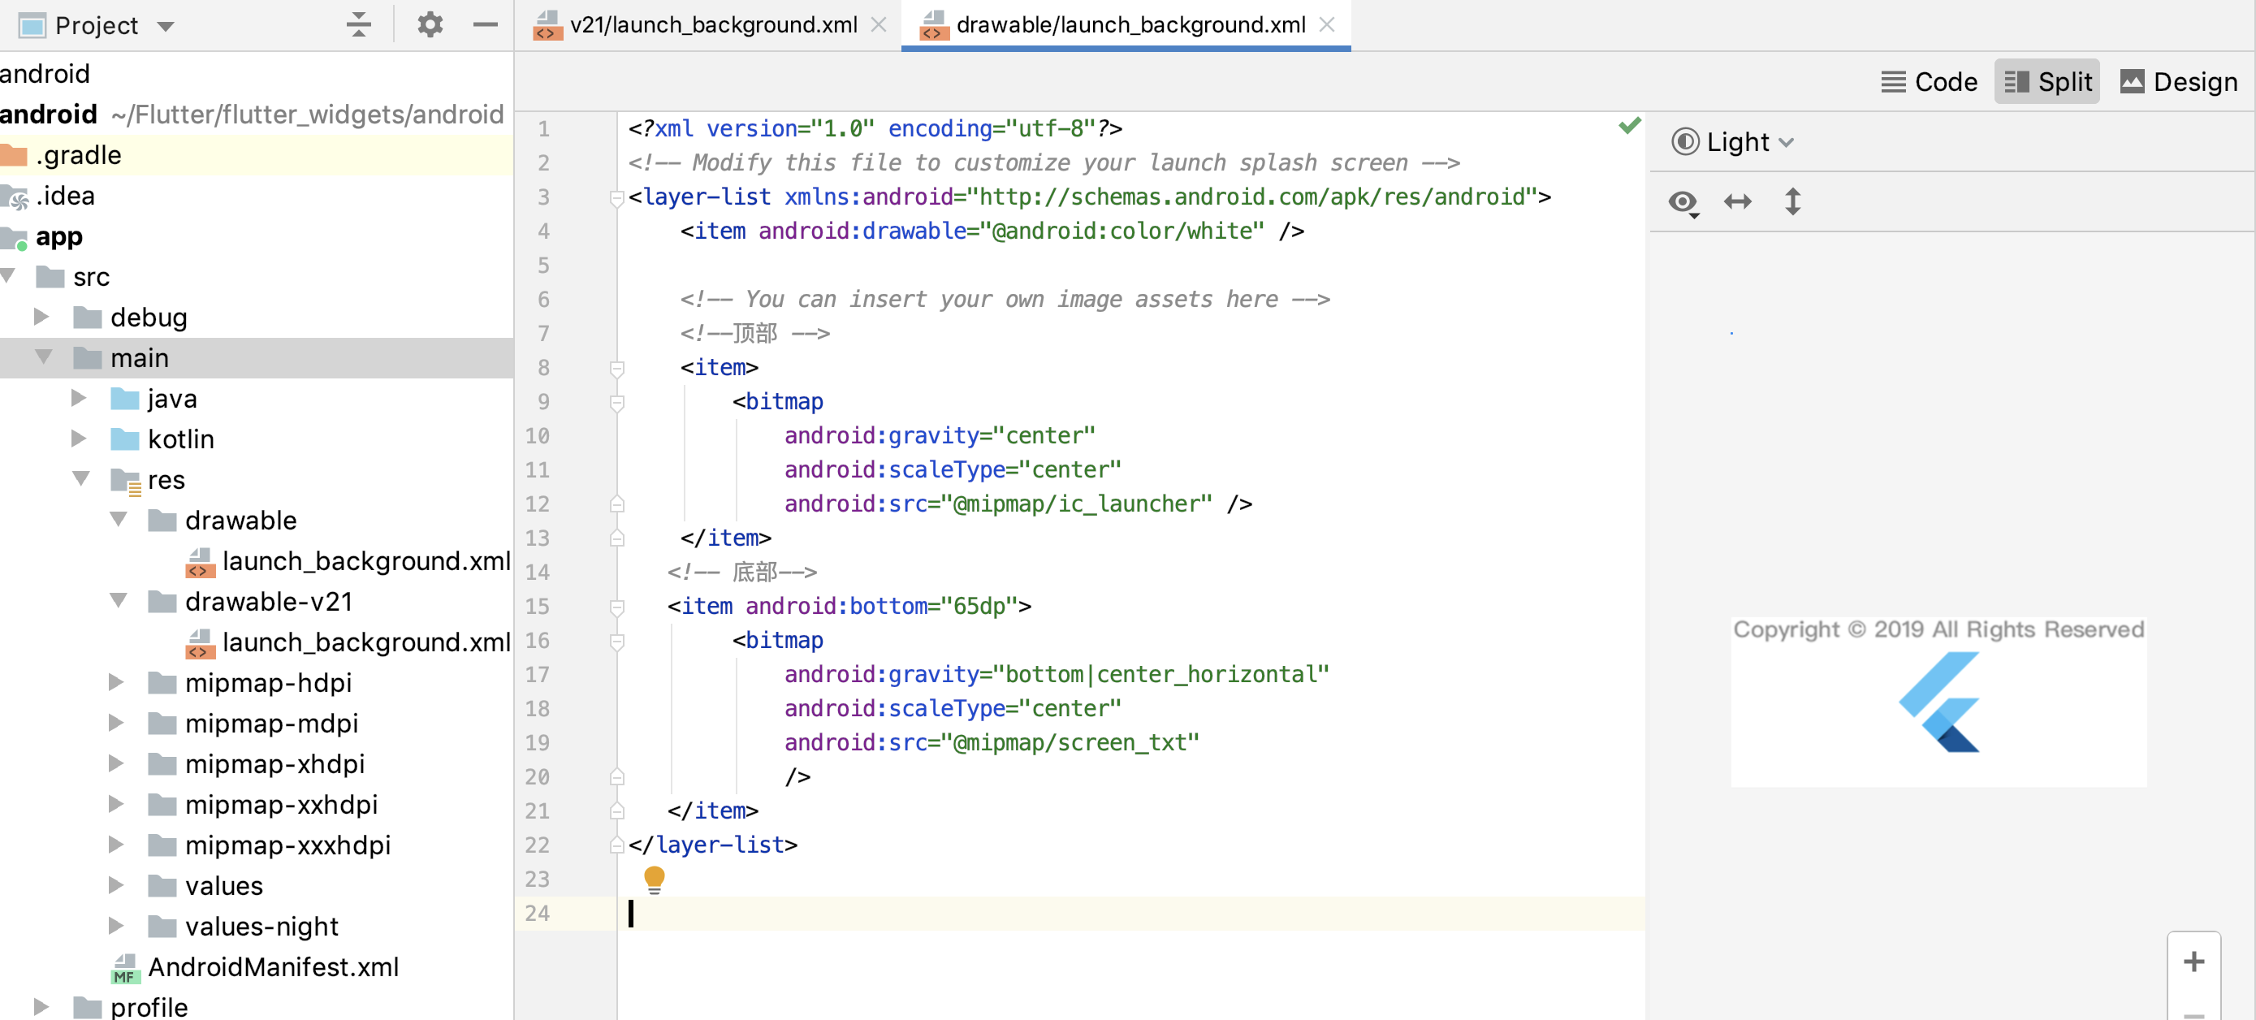Switch to Code view
The width and height of the screenshot is (2256, 1020).
click(1930, 80)
